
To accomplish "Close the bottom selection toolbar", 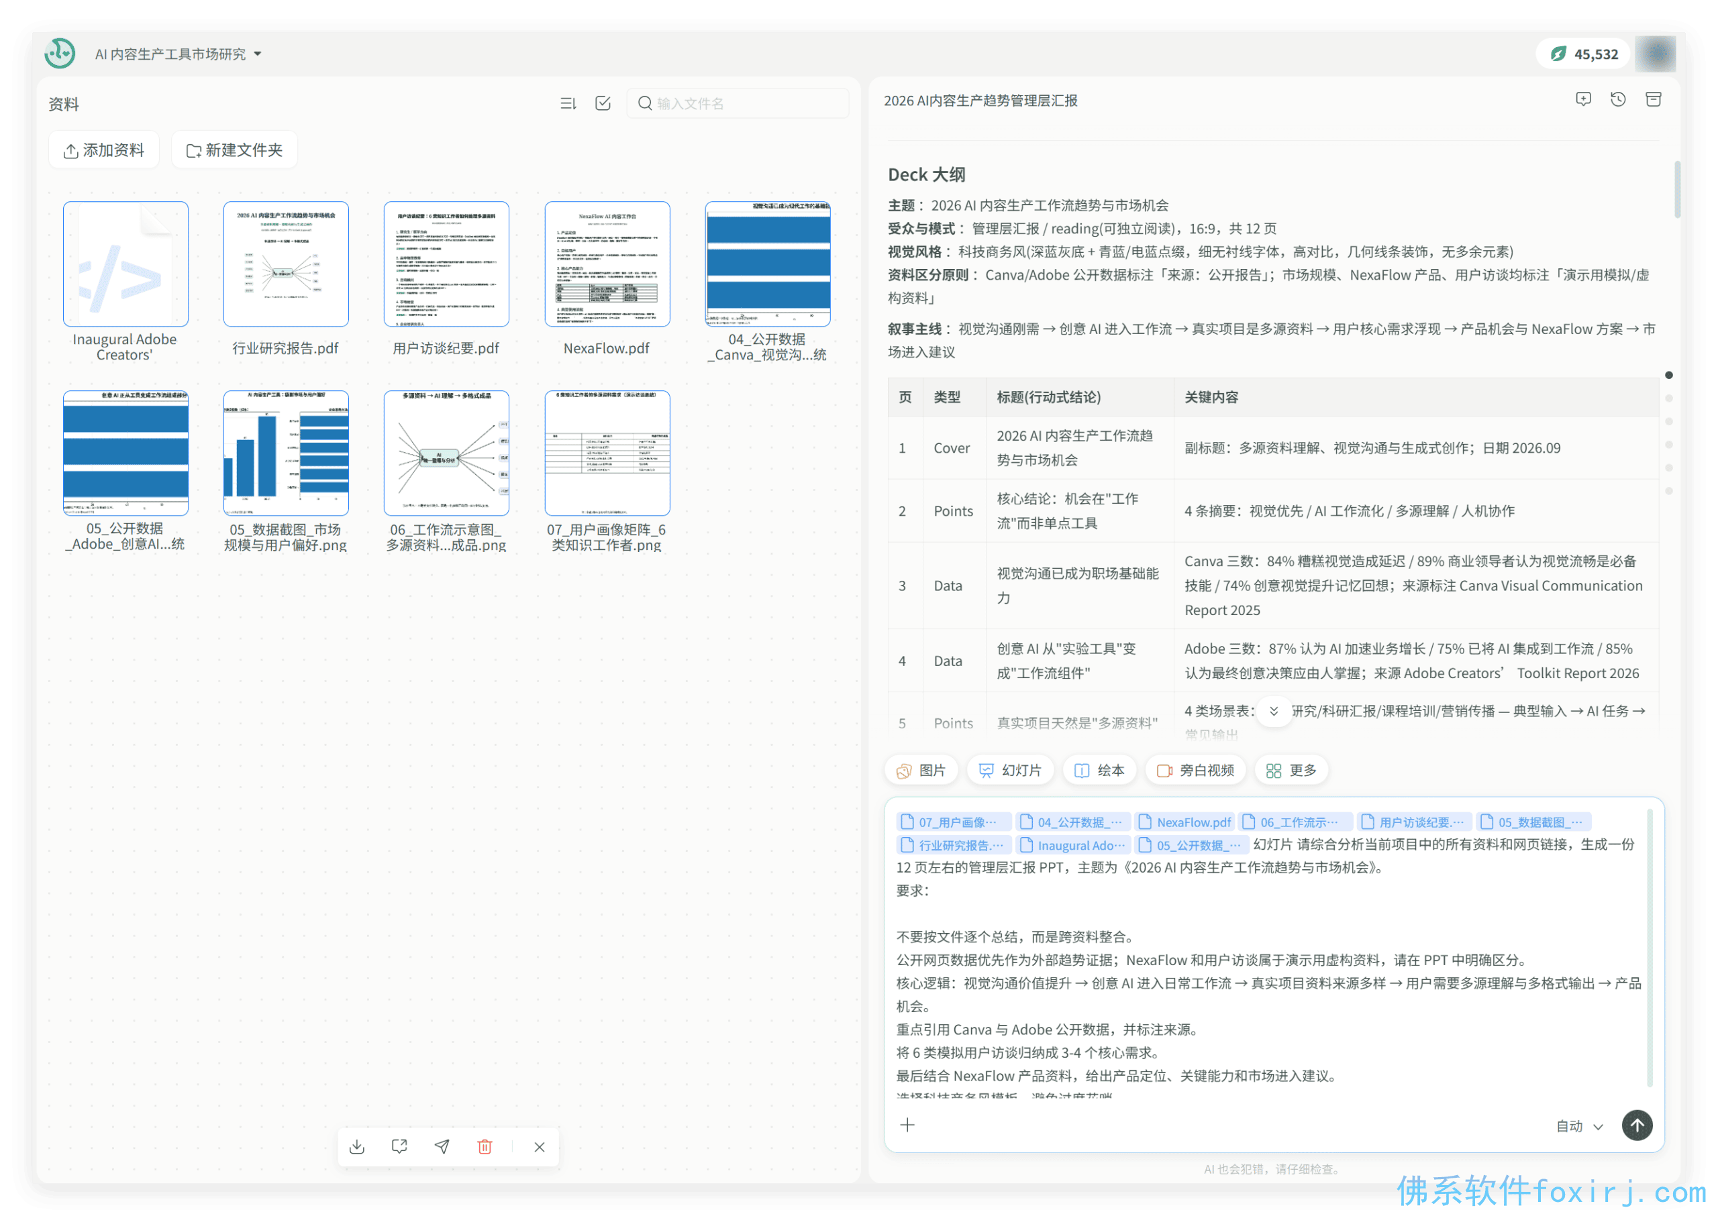I will point(540,1146).
